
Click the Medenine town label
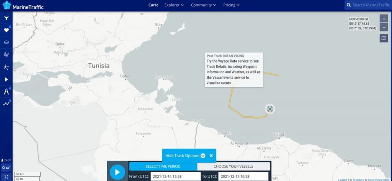click(145, 109)
